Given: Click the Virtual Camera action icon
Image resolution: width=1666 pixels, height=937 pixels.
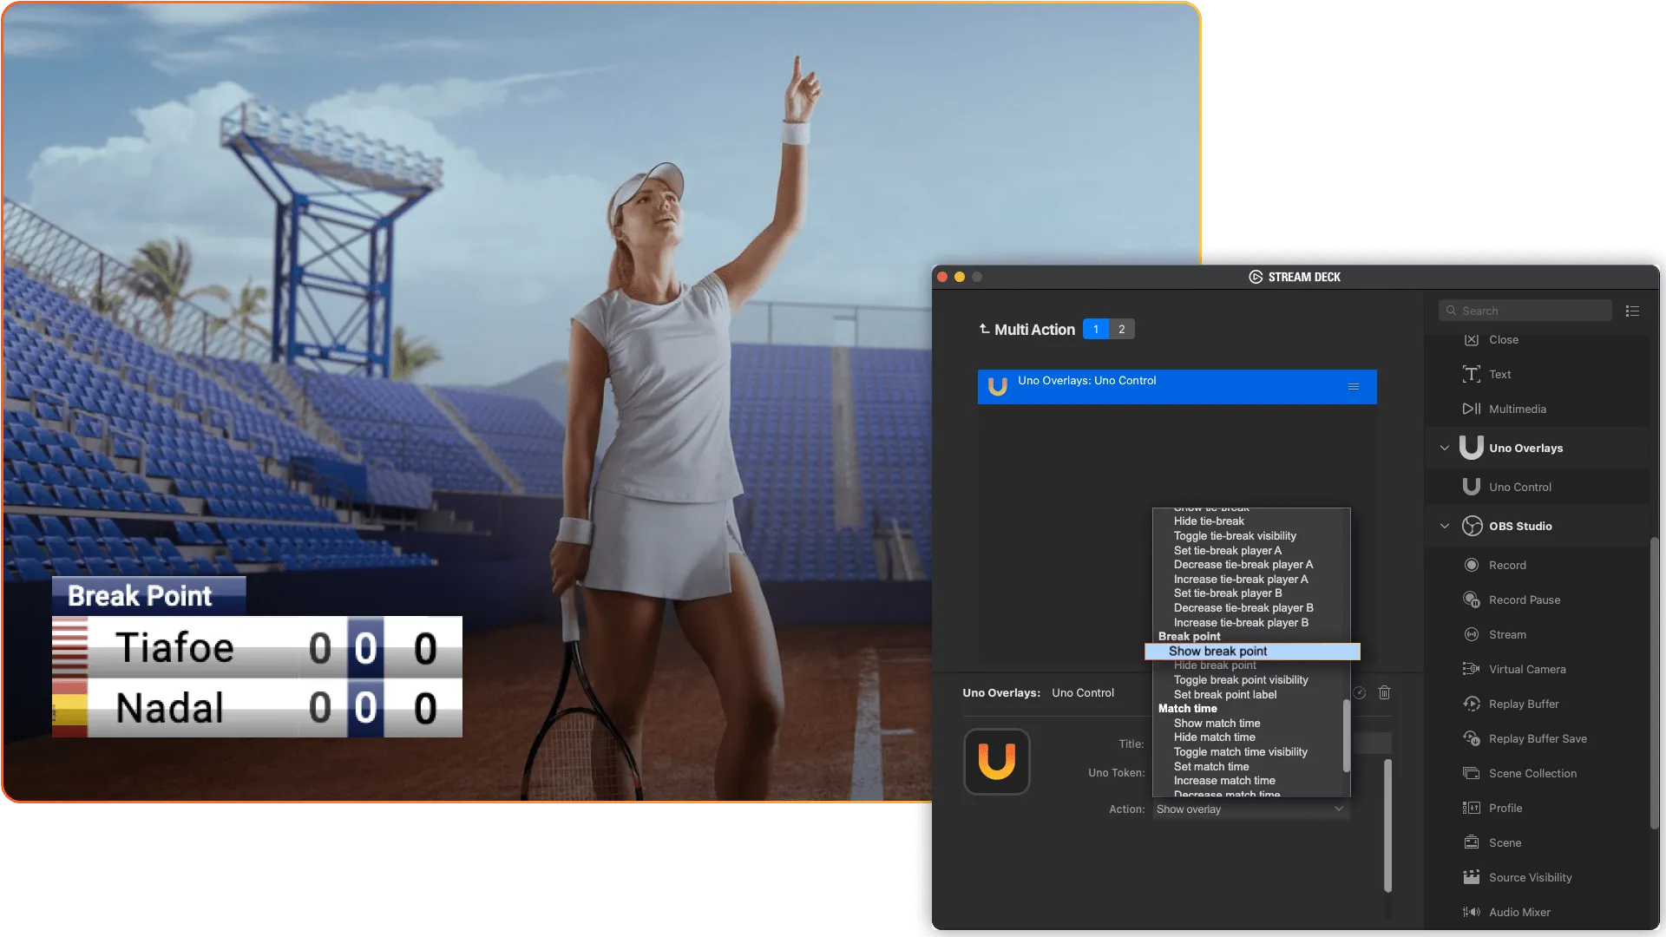Looking at the screenshot, I should [1471, 669].
